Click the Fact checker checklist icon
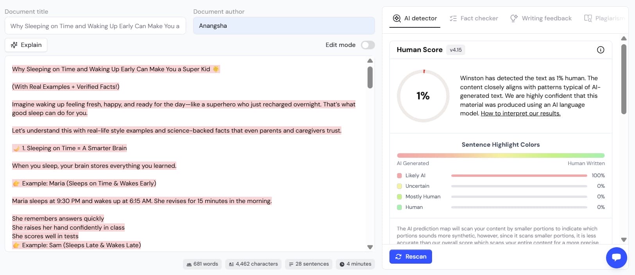Screen dimensions: 635x275 click(453, 18)
